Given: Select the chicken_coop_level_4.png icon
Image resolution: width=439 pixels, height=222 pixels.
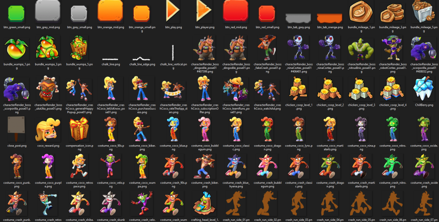Looking at the screenshot, I should (392, 89).
